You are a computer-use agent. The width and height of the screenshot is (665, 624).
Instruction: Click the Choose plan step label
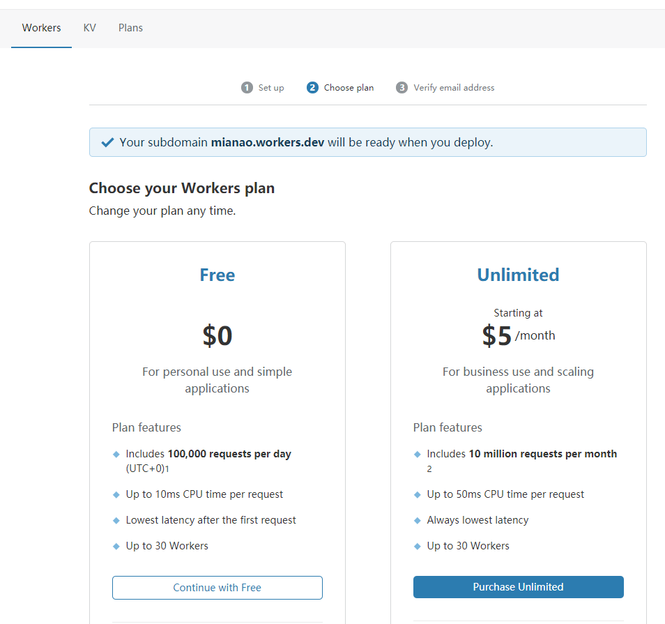click(349, 87)
